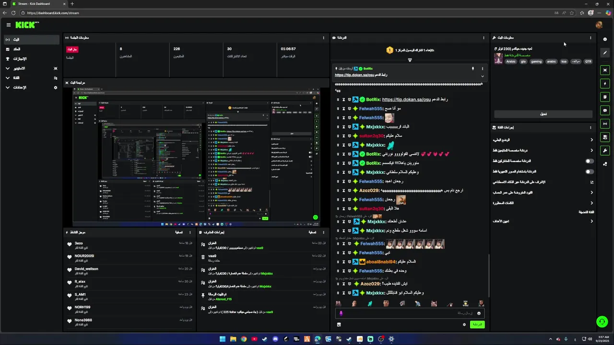Image resolution: width=614 pixels, height=345 pixels.
Task: Toggle the broadcast signal widget in right sidebar
Action: pyautogui.click(x=605, y=124)
